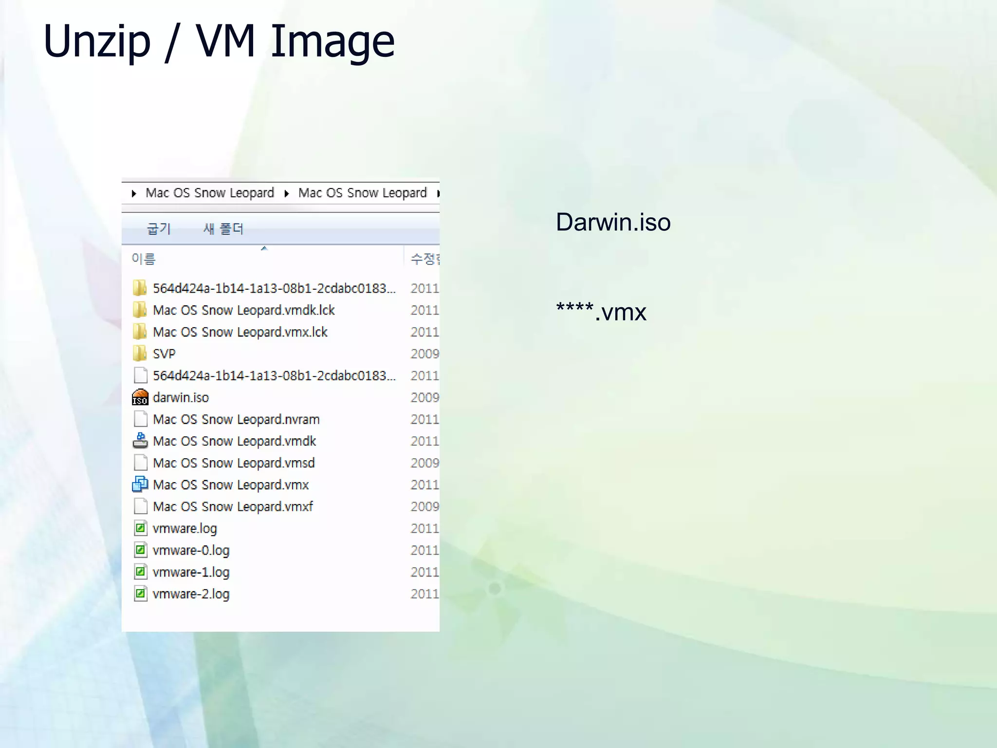Click the vmxf file icon

tap(140, 506)
